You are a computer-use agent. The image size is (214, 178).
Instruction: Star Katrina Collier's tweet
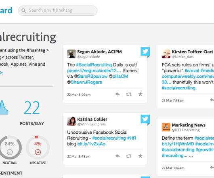tap(140, 156)
